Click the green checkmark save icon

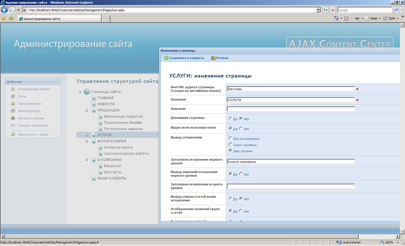pos(166,57)
